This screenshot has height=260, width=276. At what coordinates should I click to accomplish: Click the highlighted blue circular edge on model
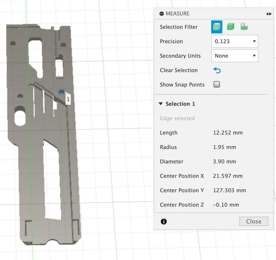tap(61, 92)
